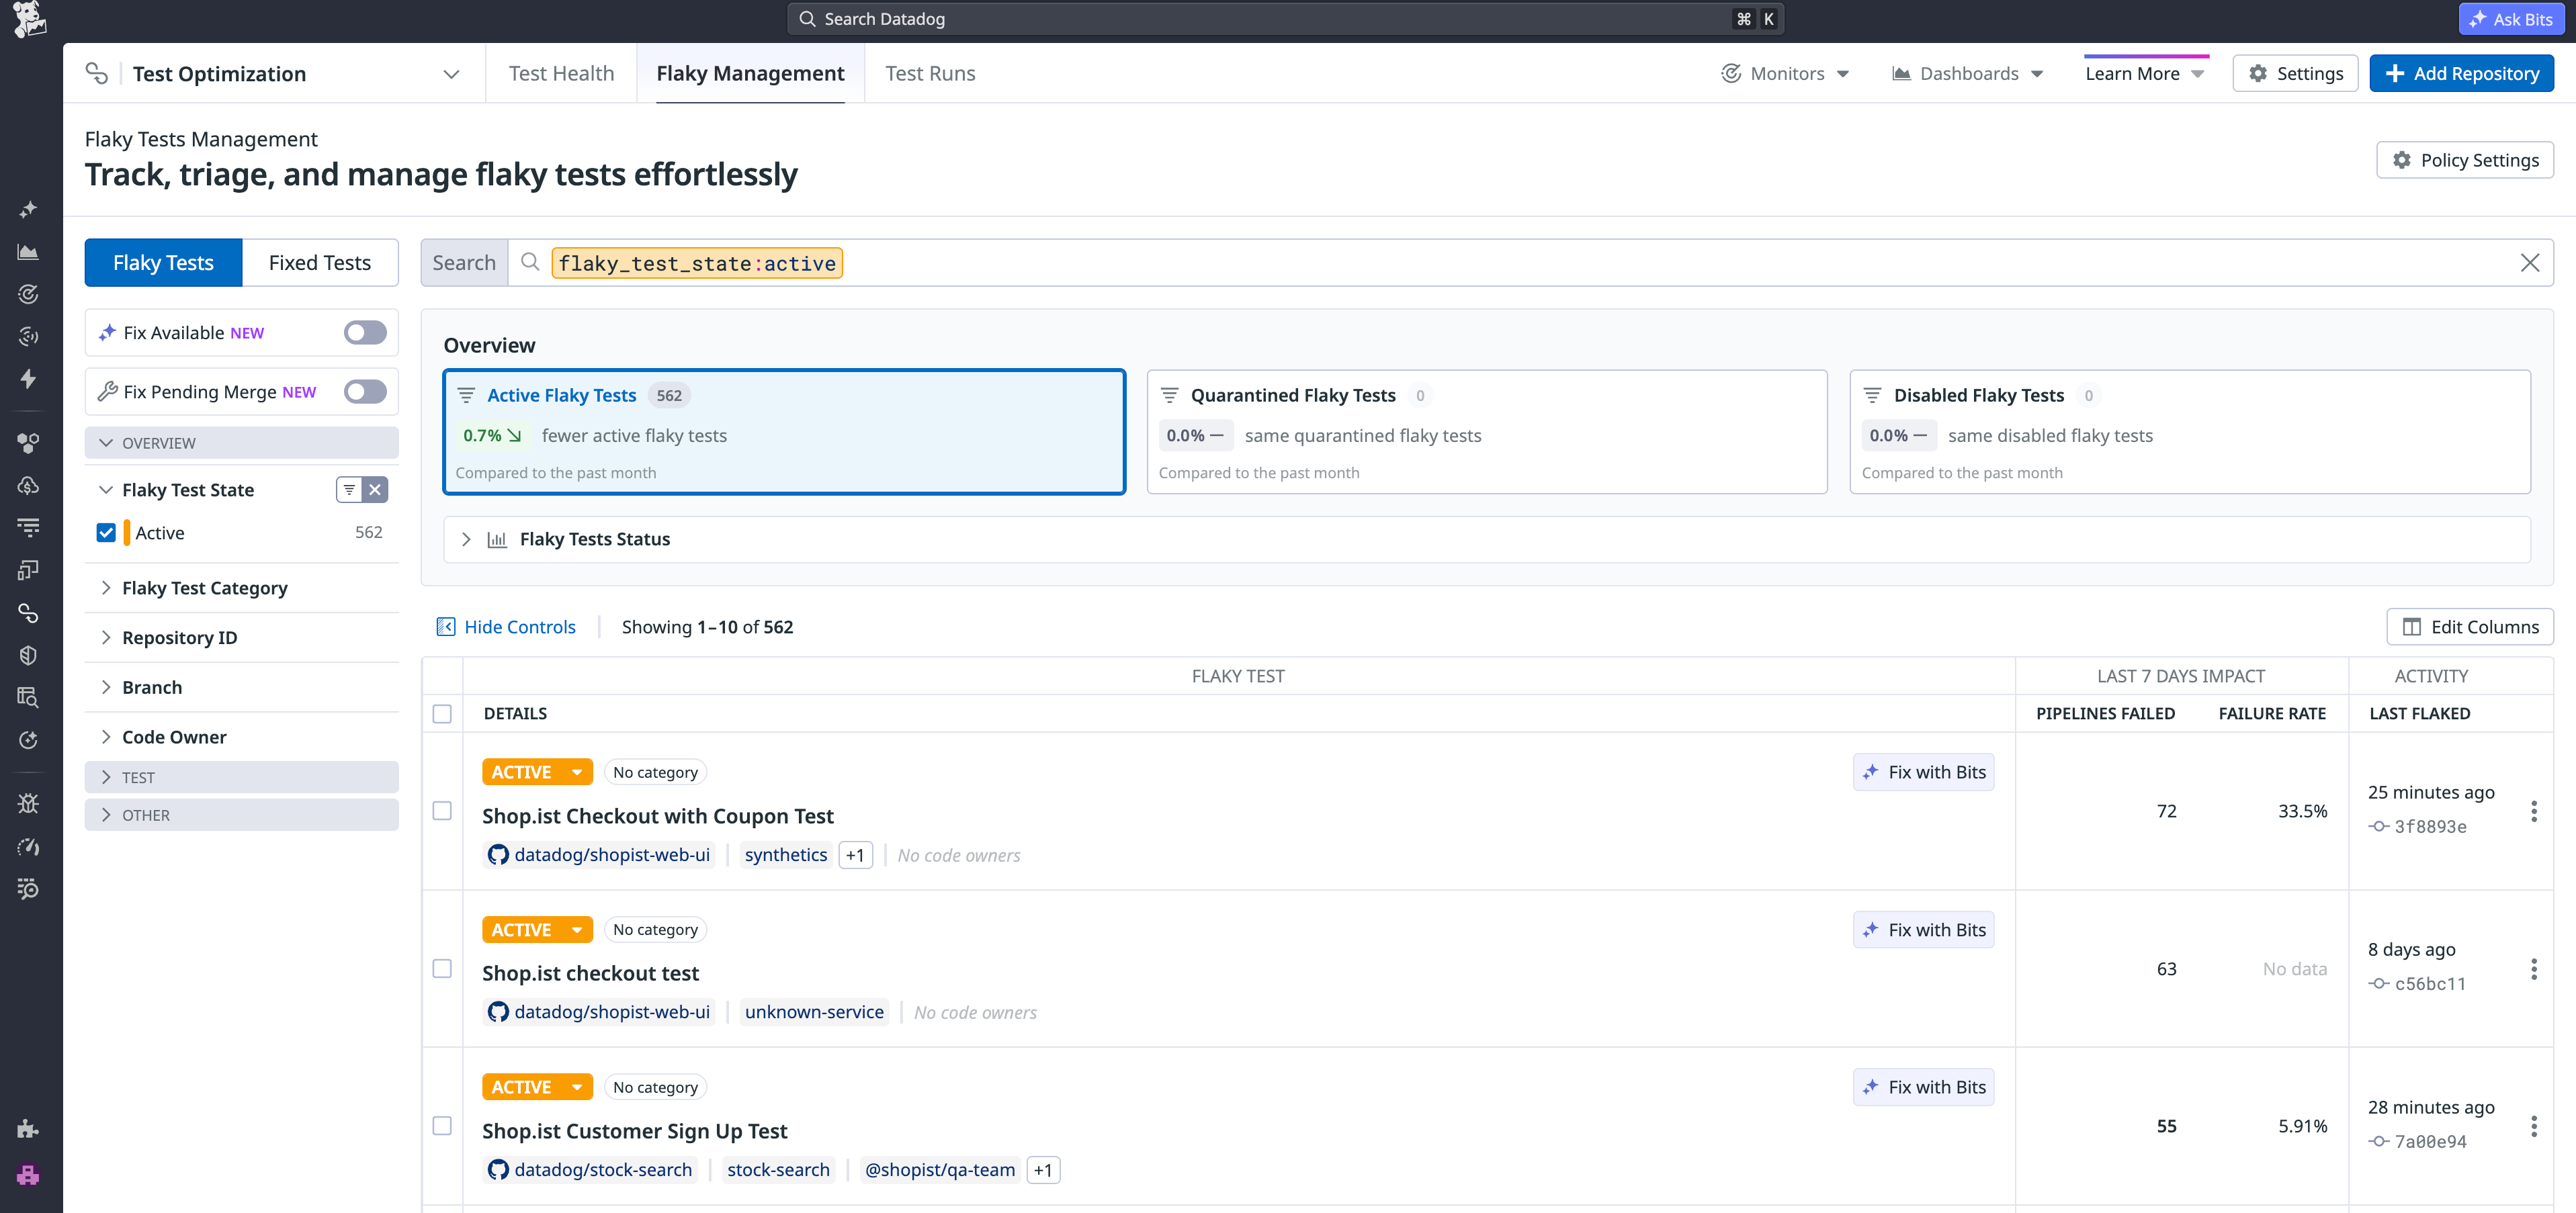Enable the Fix Pending Merge toggle
This screenshot has width=2576, height=1213.
364,391
